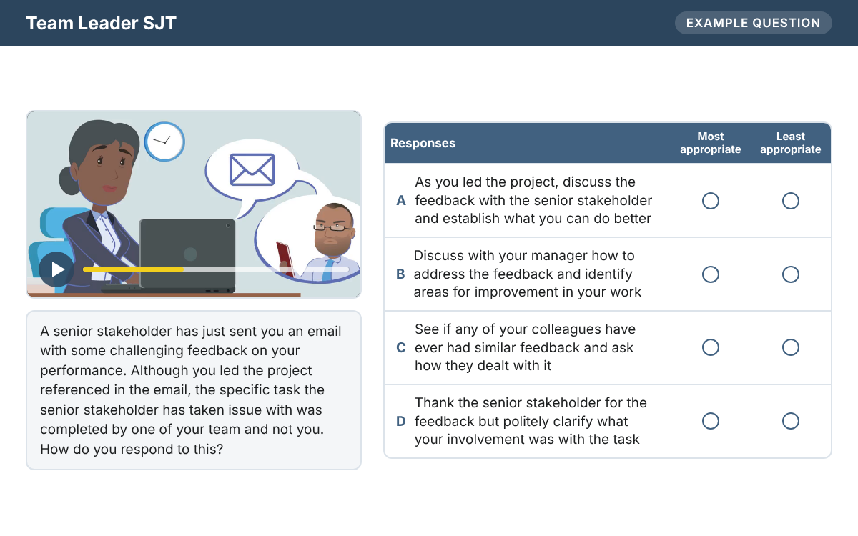Click the Most appropriate column header
858x536 pixels.
[710, 143]
